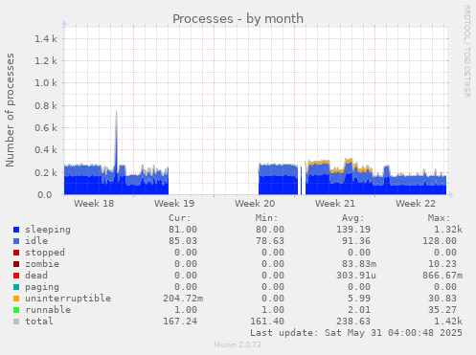Click the '1.4 k' y-axis label
Image resolution: width=476 pixels, height=355 pixels.
pos(46,39)
